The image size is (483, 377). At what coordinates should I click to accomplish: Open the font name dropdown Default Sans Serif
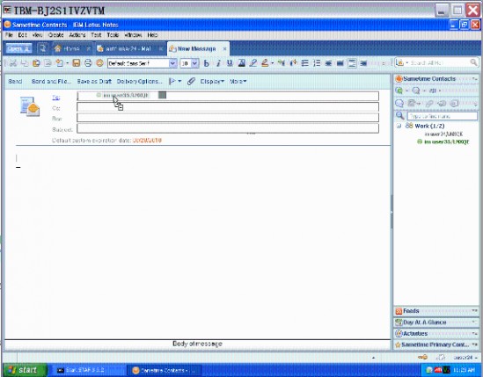172,63
